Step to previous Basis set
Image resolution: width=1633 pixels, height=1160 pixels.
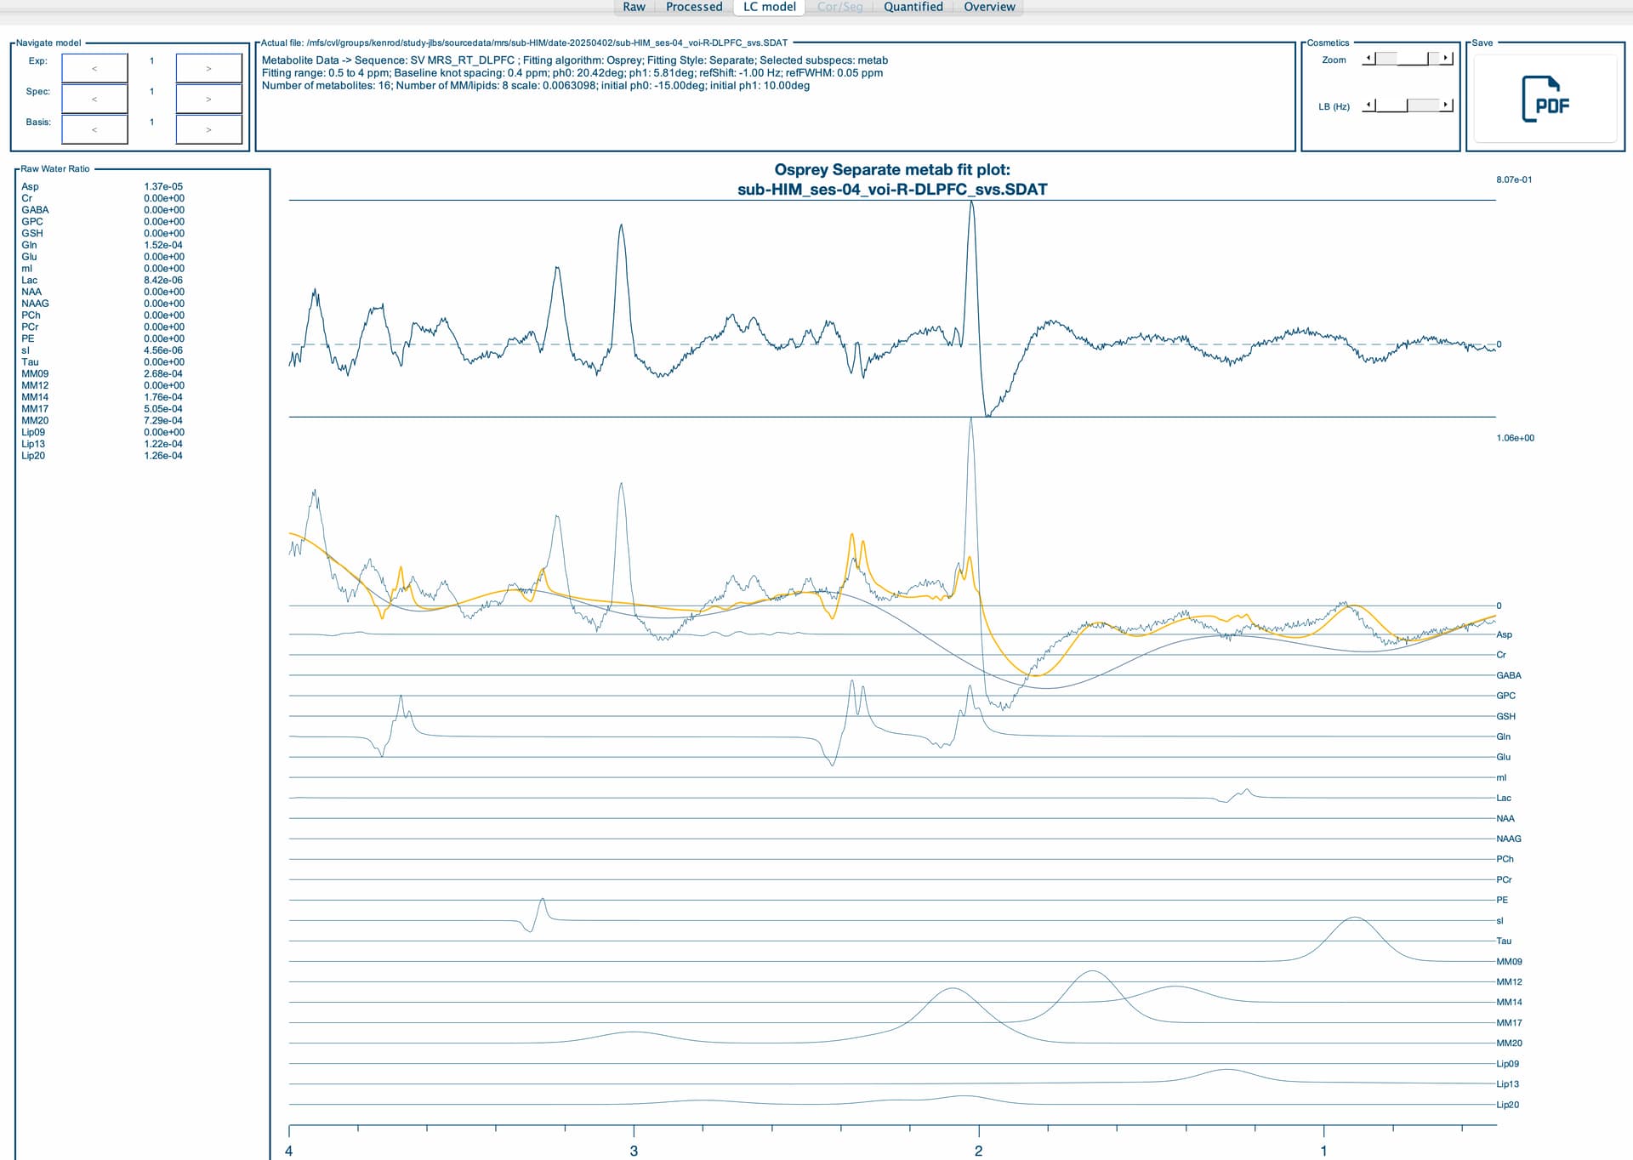[x=94, y=129]
